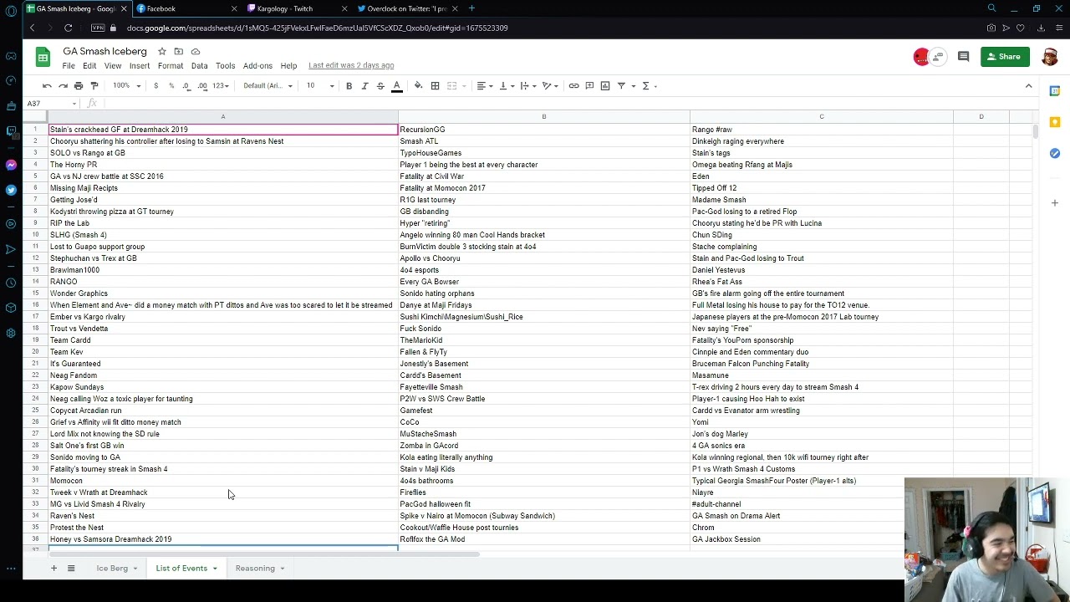
Task: Activate the paint format tool
Action: coord(94,85)
